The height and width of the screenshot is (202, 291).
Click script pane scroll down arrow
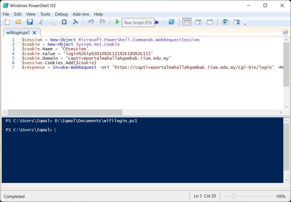(x=286, y=107)
